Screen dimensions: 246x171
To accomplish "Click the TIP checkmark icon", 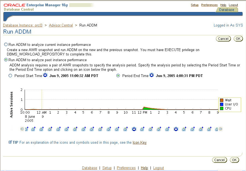I will 10,142.
